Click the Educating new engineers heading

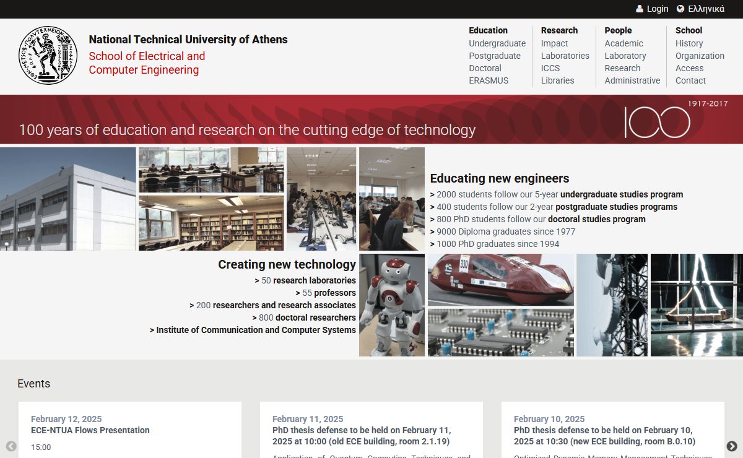[500, 178]
